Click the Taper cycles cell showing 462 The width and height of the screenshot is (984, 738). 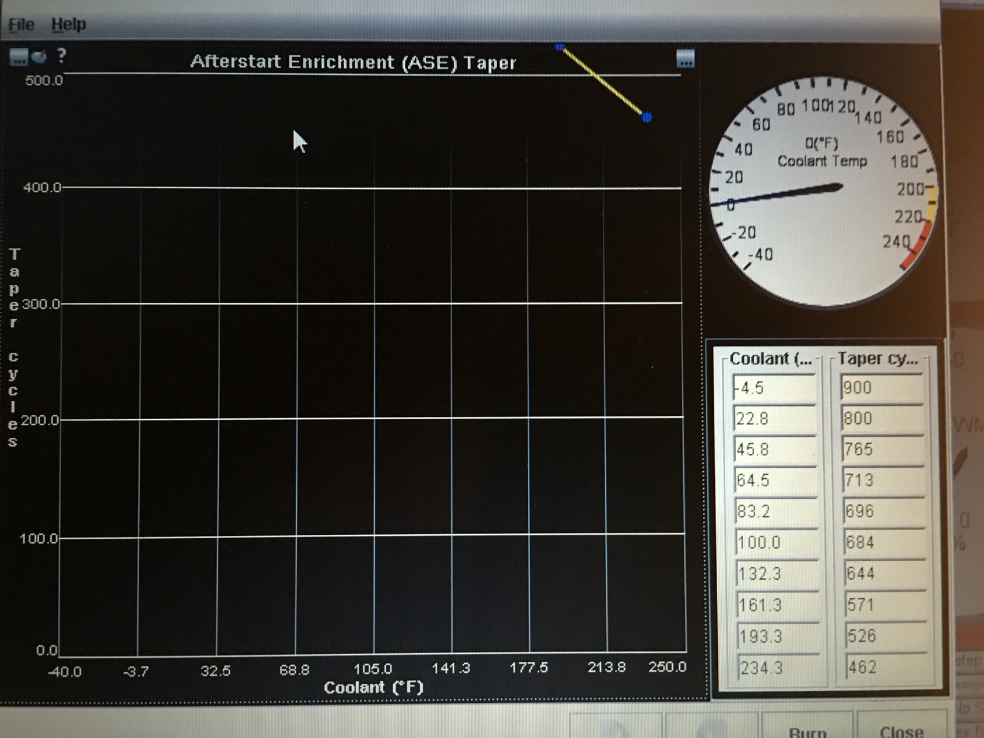tap(887, 667)
